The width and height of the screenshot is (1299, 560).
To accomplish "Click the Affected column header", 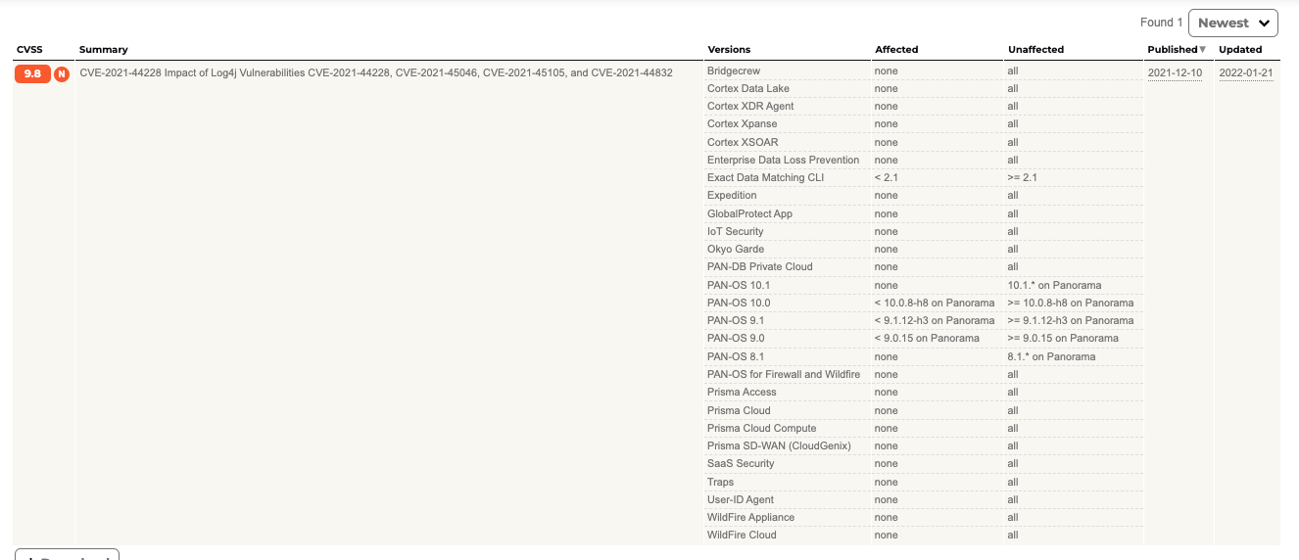I will (896, 49).
